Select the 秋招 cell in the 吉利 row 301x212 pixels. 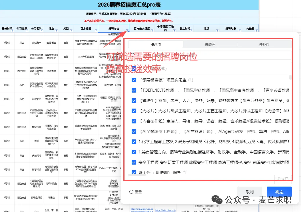[66, 141]
